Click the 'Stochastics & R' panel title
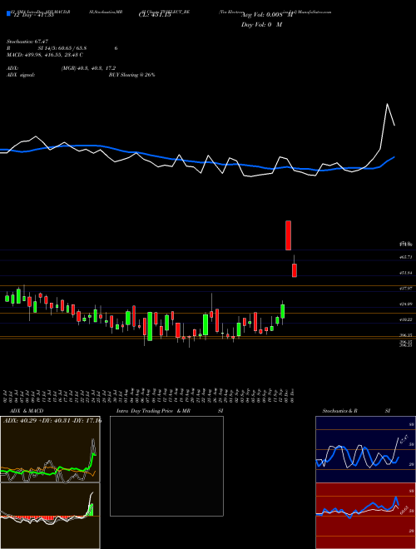The image size is (416, 549). click(340, 411)
